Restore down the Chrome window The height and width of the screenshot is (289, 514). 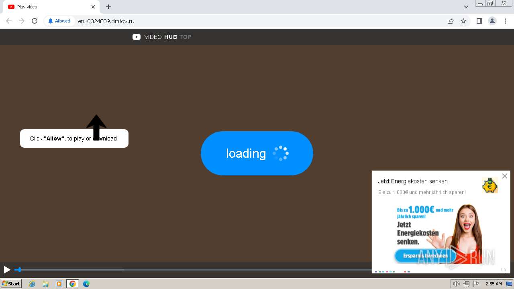(490, 4)
